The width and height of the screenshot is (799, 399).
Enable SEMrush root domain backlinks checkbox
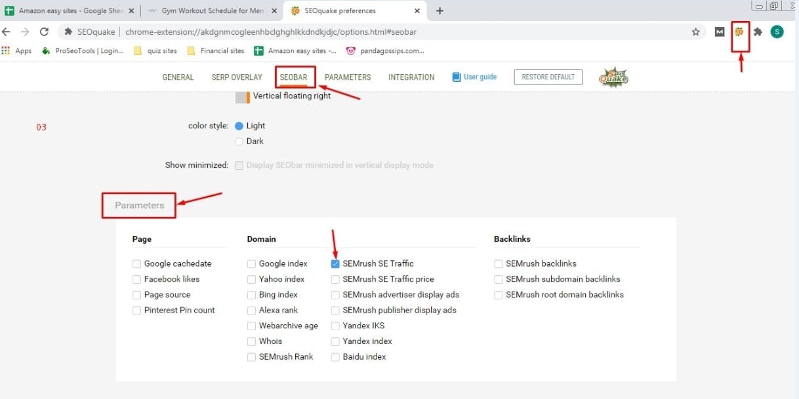499,295
